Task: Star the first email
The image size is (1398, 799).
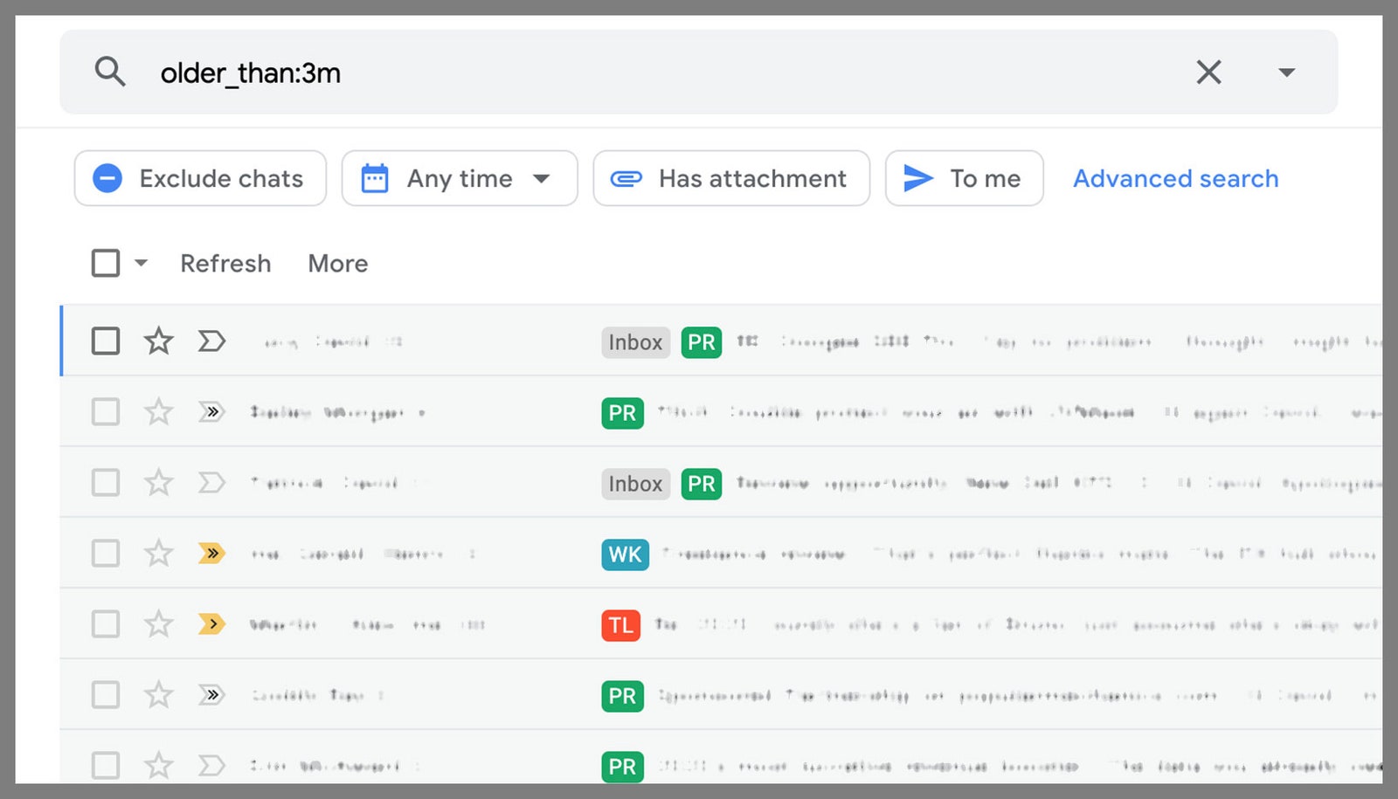Action: click(x=158, y=341)
